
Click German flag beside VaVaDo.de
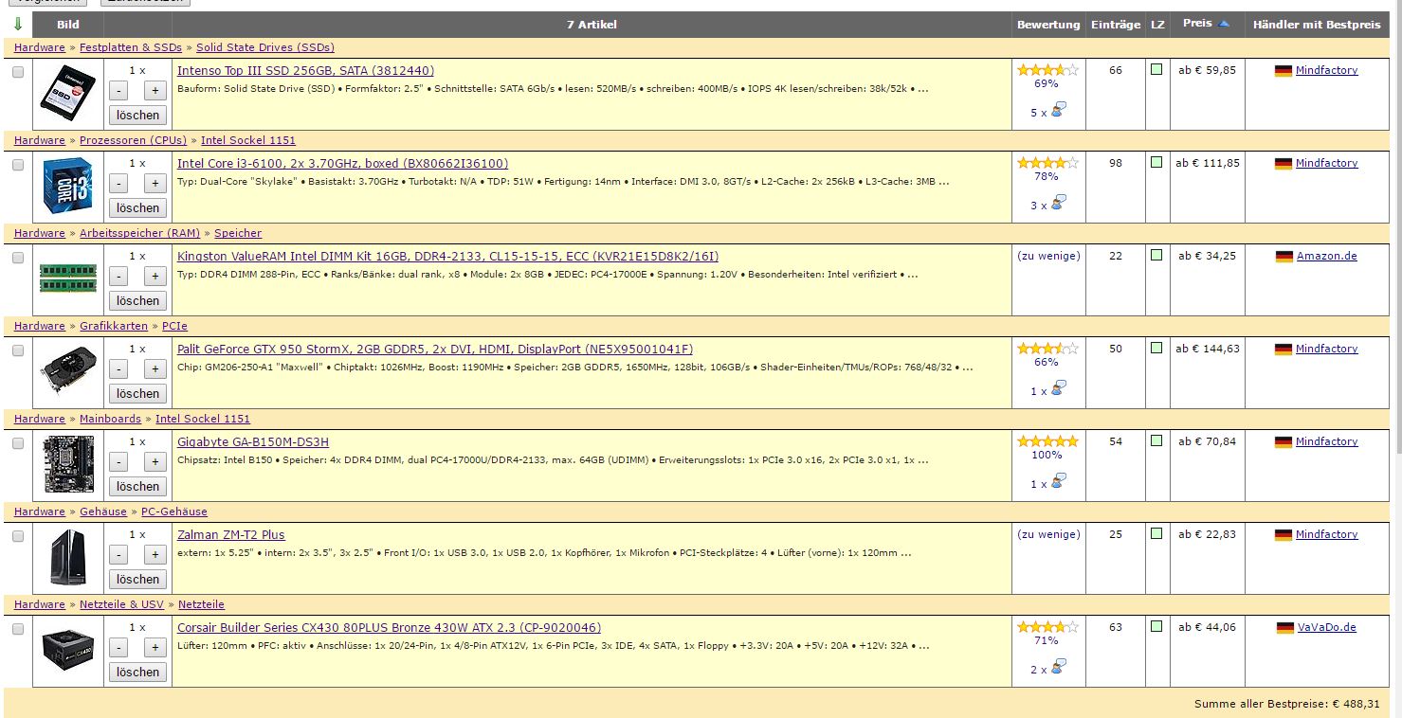pos(1285,627)
